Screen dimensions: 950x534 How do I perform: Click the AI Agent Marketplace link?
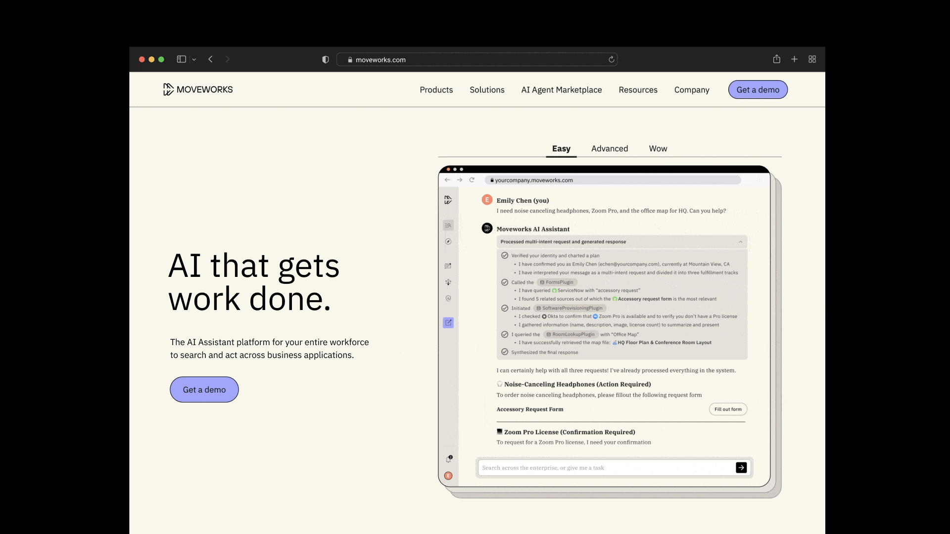click(561, 90)
